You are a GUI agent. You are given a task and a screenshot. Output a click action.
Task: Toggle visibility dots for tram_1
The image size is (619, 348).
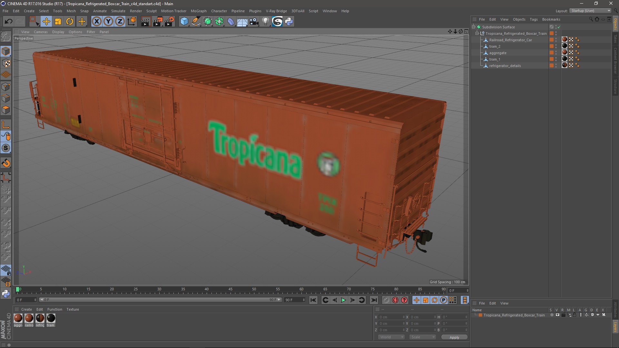[556, 59]
